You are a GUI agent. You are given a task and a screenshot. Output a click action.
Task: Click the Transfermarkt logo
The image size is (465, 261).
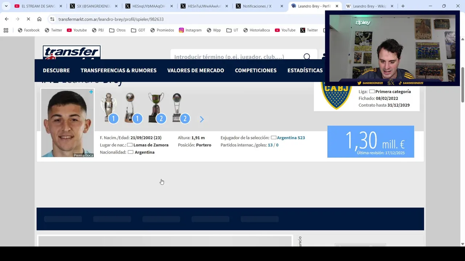(72, 53)
